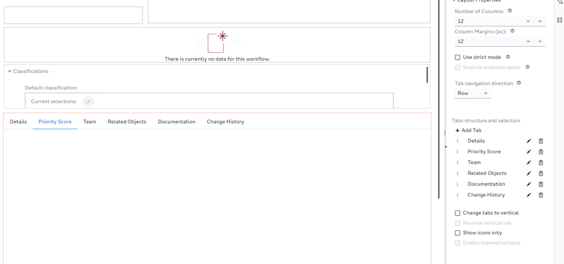Edit the Priority Score tab entry

click(528, 152)
